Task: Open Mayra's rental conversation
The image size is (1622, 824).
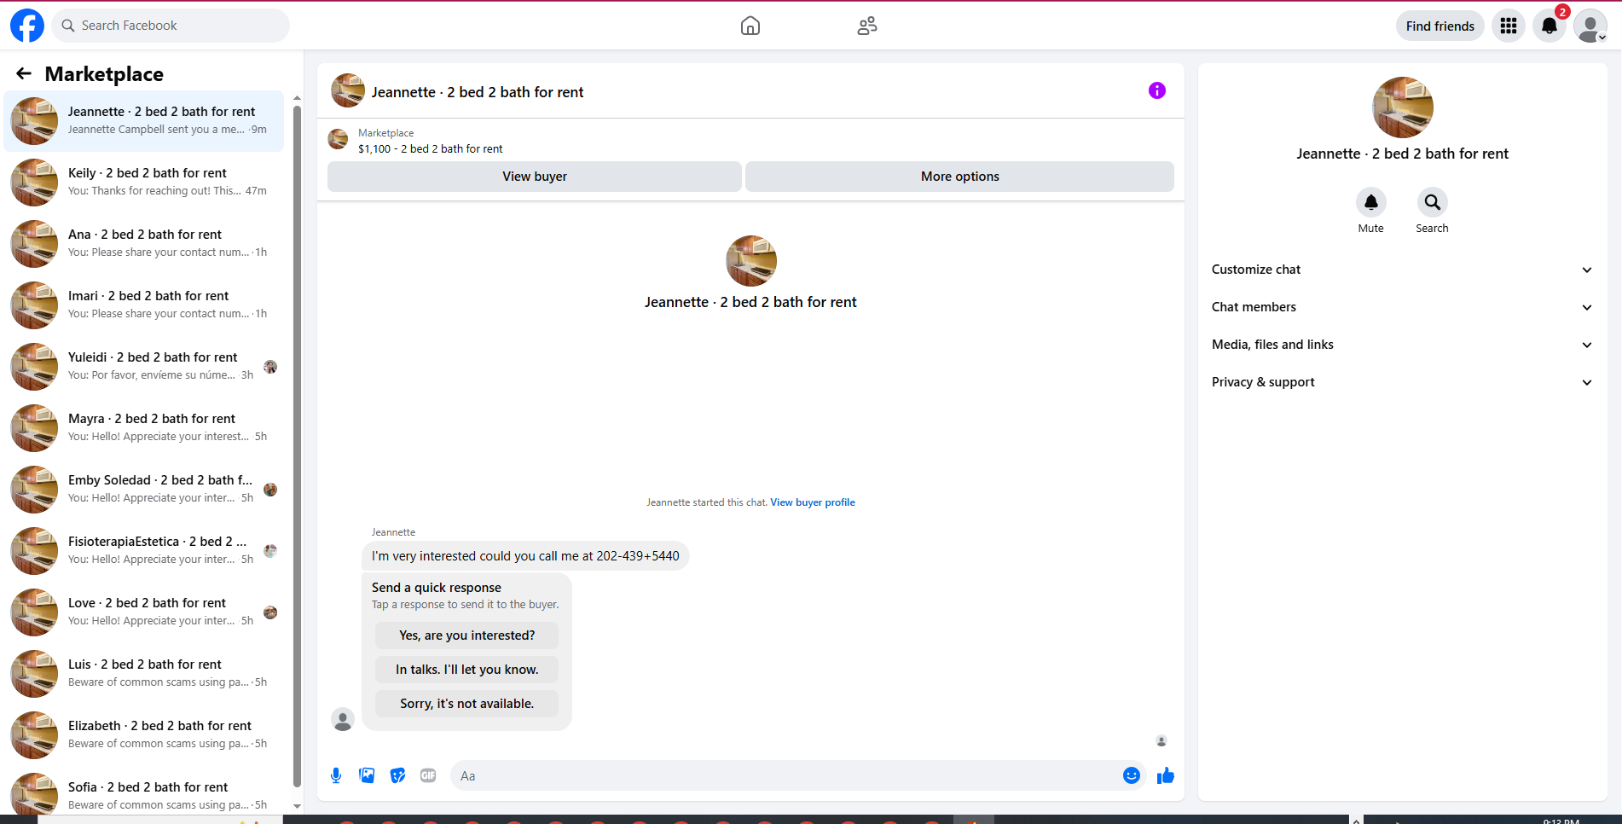Action: pos(144,428)
